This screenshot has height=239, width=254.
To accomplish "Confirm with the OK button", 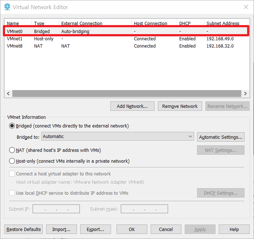I will pyautogui.click(x=132, y=229).
